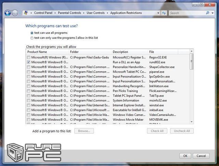Sort list by File column header
The width and height of the screenshot is (219, 166).
coord(163,52)
